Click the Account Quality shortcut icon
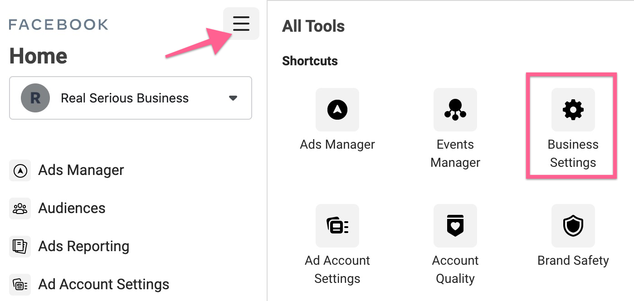This screenshot has height=301, width=634. [455, 226]
